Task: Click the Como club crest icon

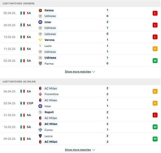Action: pos(40,130)
